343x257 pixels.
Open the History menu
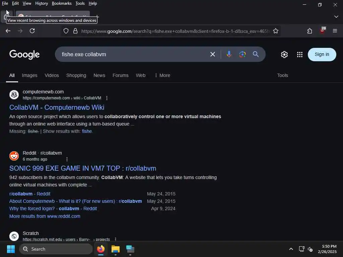(42, 3)
